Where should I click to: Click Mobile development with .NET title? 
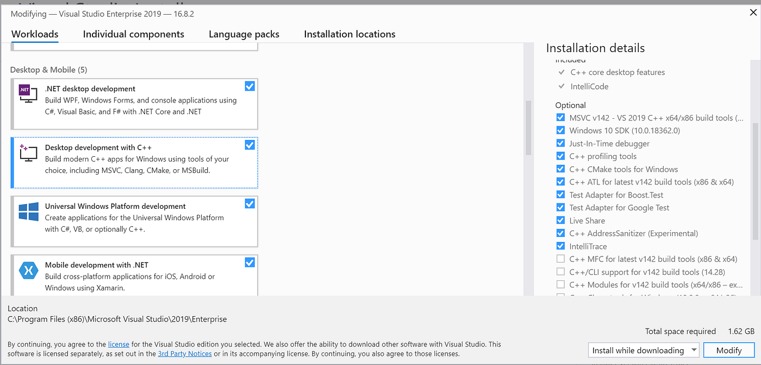tap(97, 265)
